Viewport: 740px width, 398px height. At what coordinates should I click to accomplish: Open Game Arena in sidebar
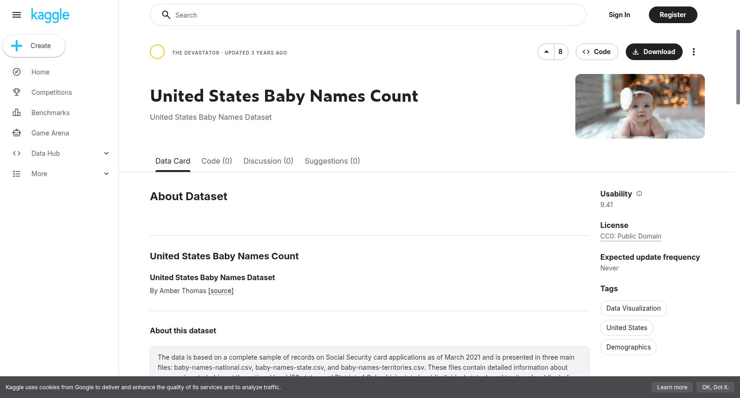[50, 133]
